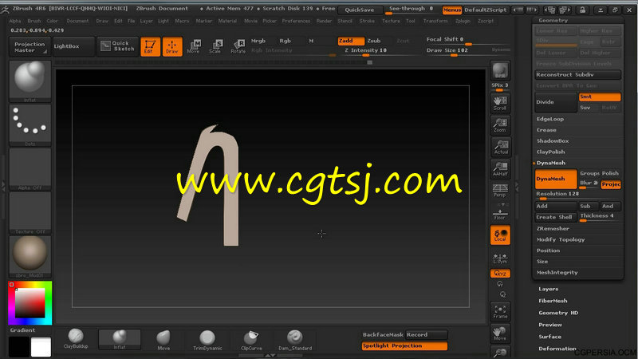Click the Move icon in right shelf
The image size is (638, 359).
500,333
